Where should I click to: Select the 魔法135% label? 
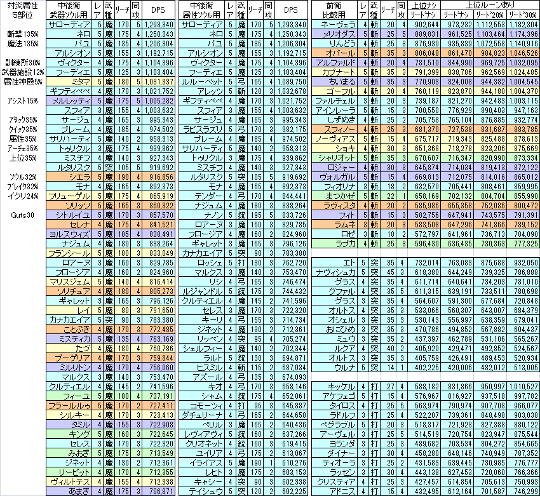(23, 44)
